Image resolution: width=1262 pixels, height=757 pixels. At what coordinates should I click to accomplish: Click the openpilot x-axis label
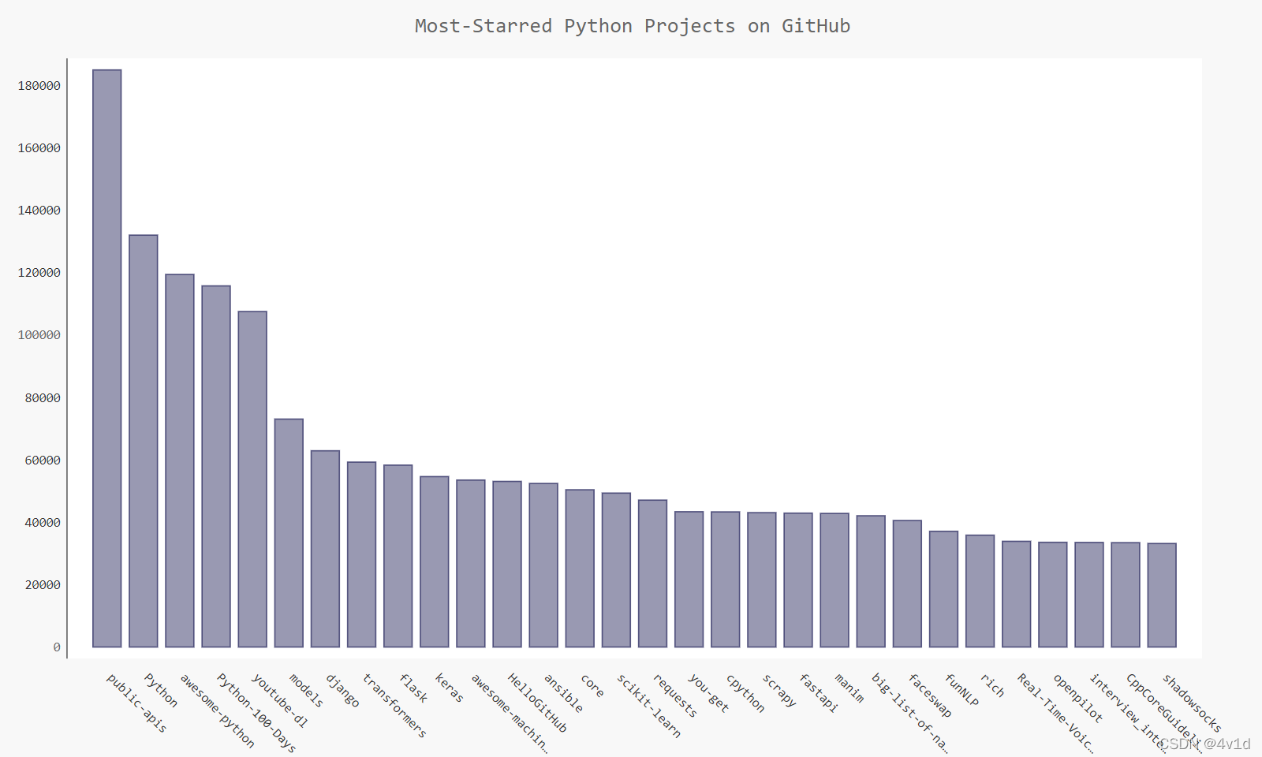(1078, 698)
